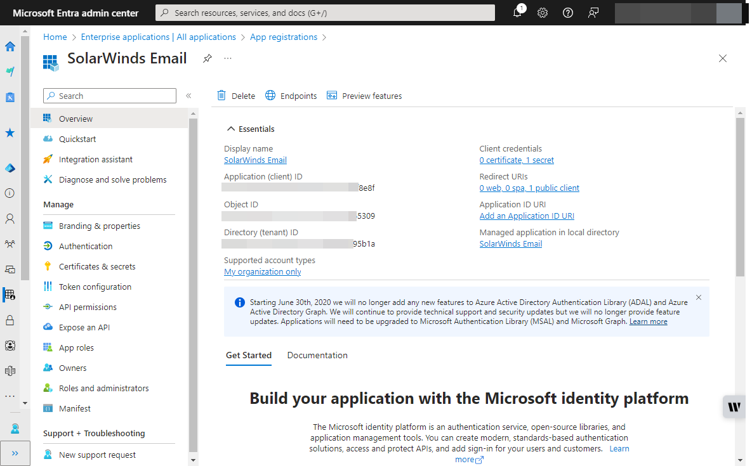Open the Applications grid icon in the left rail
The width and height of the screenshot is (752, 466).
[x=10, y=295]
